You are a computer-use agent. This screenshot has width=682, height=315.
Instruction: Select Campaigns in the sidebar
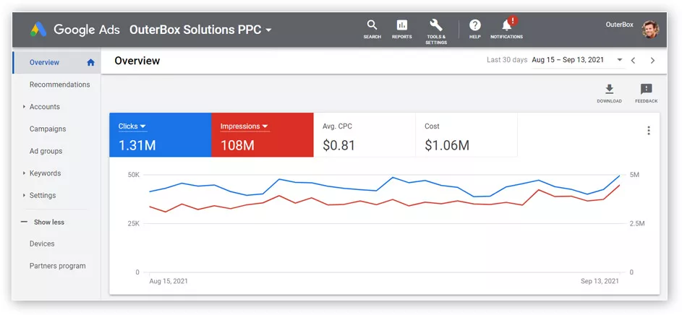click(x=48, y=129)
